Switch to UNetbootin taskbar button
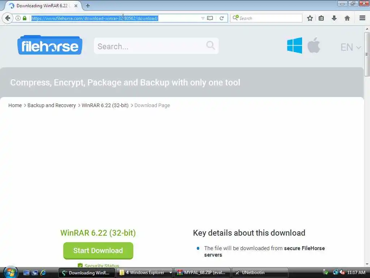Screen dimensions: 370x278 pos(260,273)
